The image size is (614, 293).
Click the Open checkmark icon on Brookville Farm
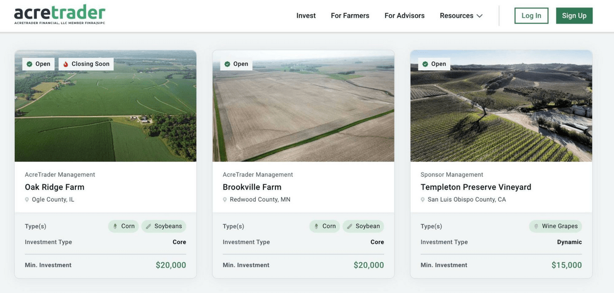[228, 64]
